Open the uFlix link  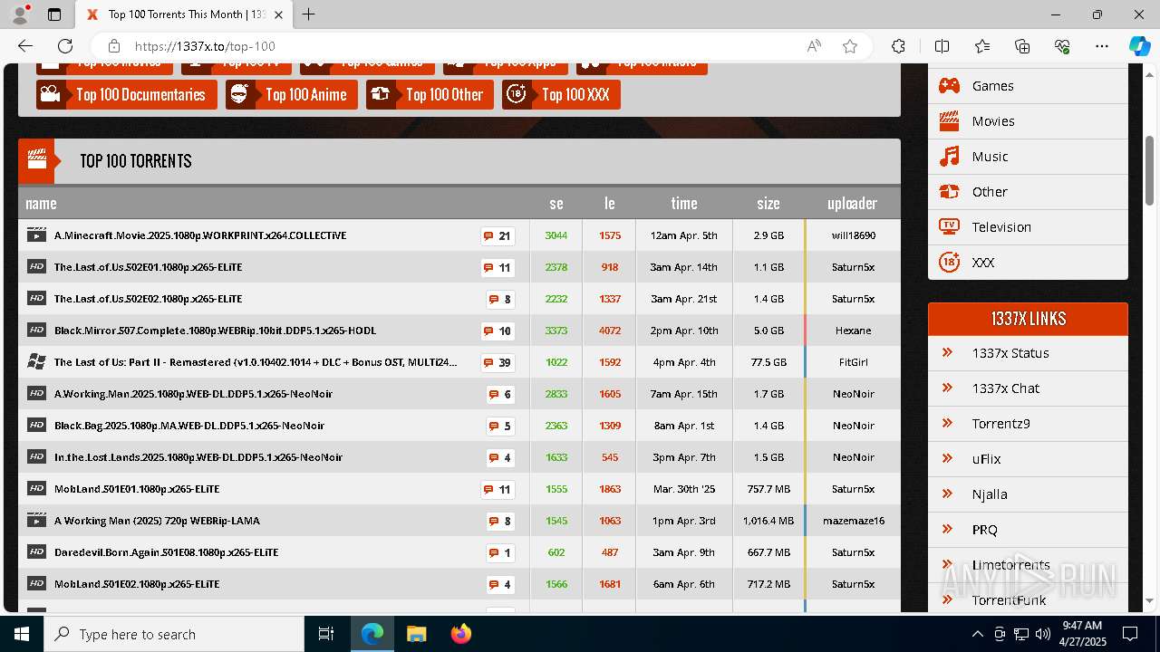(987, 459)
